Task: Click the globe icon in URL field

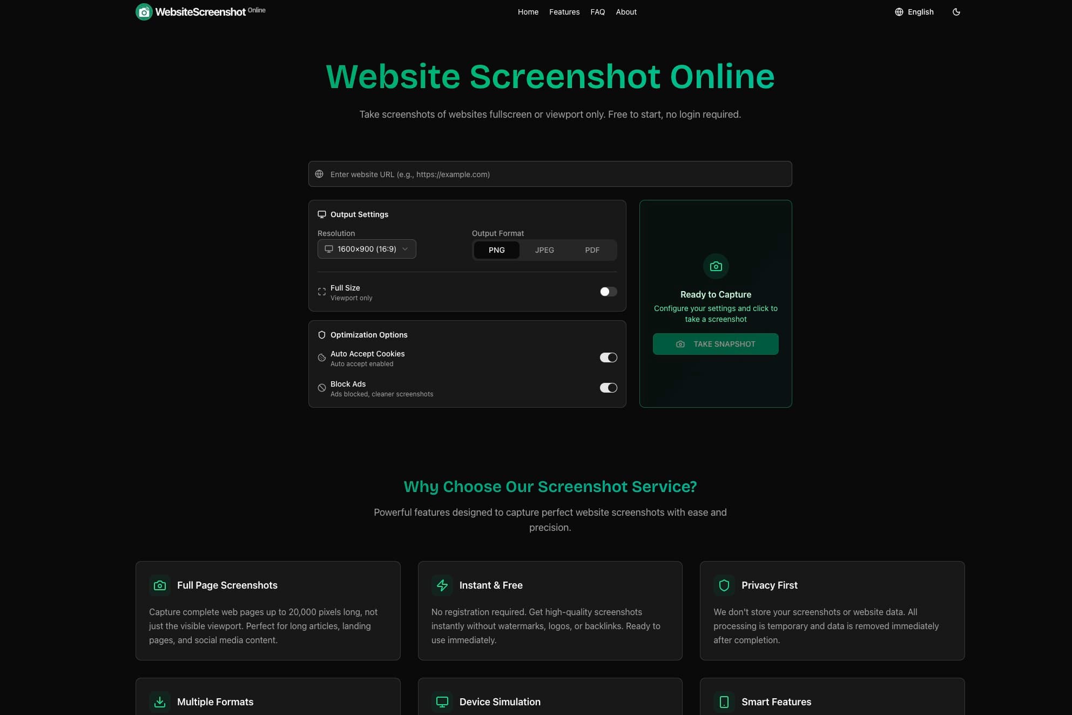Action: point(319,174)
